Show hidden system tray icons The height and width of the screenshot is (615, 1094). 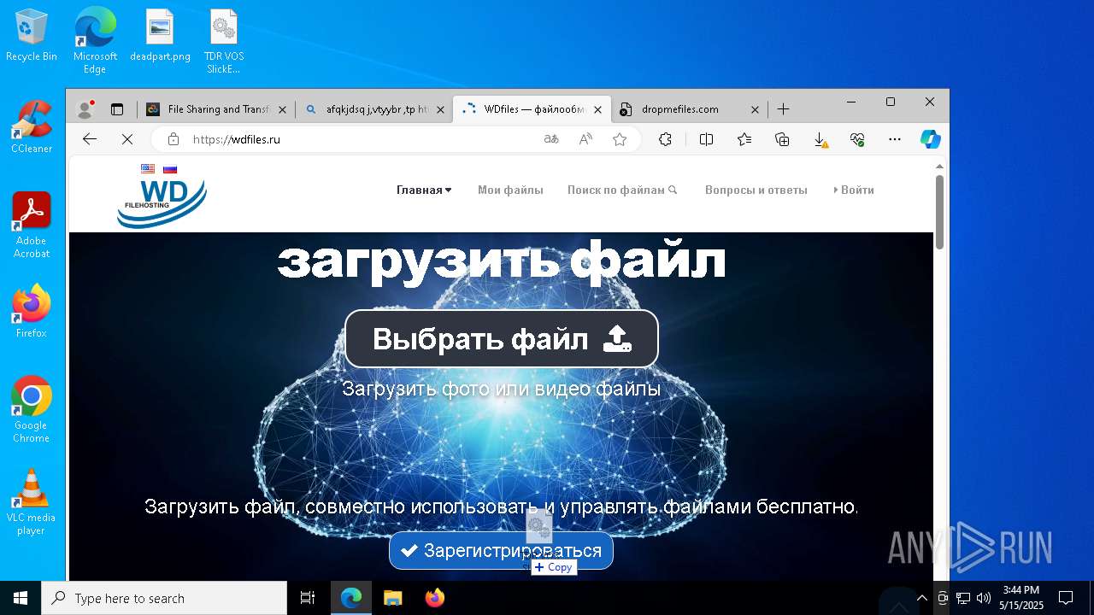click(921, 598)
